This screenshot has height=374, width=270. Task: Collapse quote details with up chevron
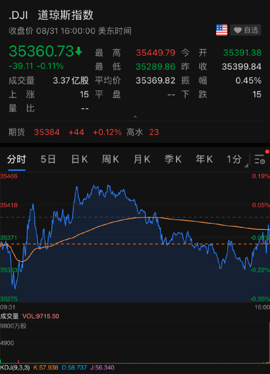pos(135,117)
